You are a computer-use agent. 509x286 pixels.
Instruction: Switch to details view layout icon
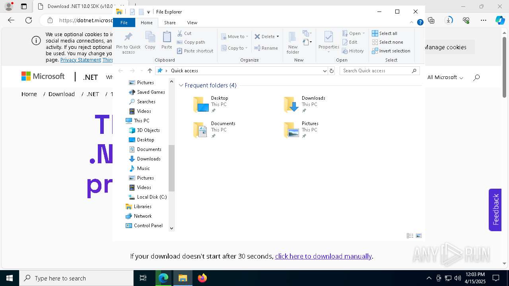tap(410, 236)
